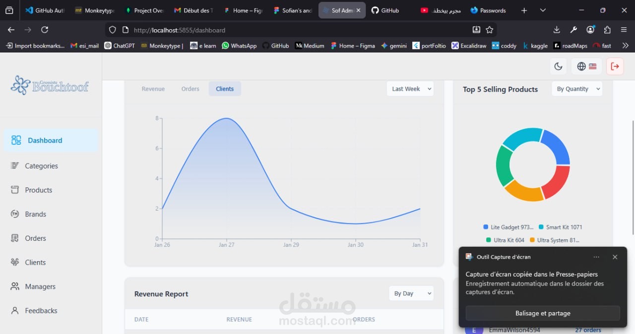The height and width of the screenshot is (334, 635).
Task: Click the 27 orders link
Action: (x=588, y=330)
